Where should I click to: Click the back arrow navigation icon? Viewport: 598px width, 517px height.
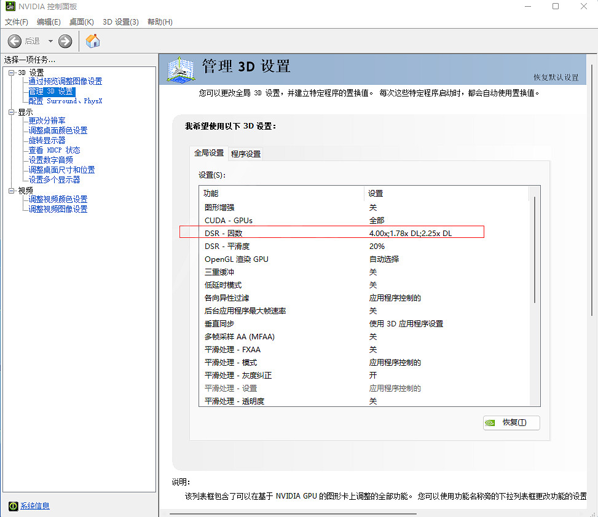tap(15, 41)
